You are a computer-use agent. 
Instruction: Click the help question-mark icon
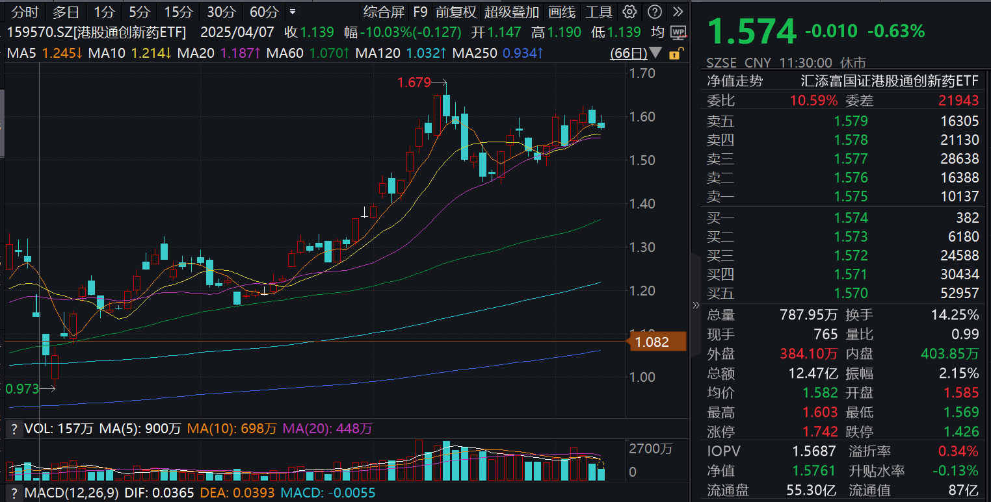[654, 12]
